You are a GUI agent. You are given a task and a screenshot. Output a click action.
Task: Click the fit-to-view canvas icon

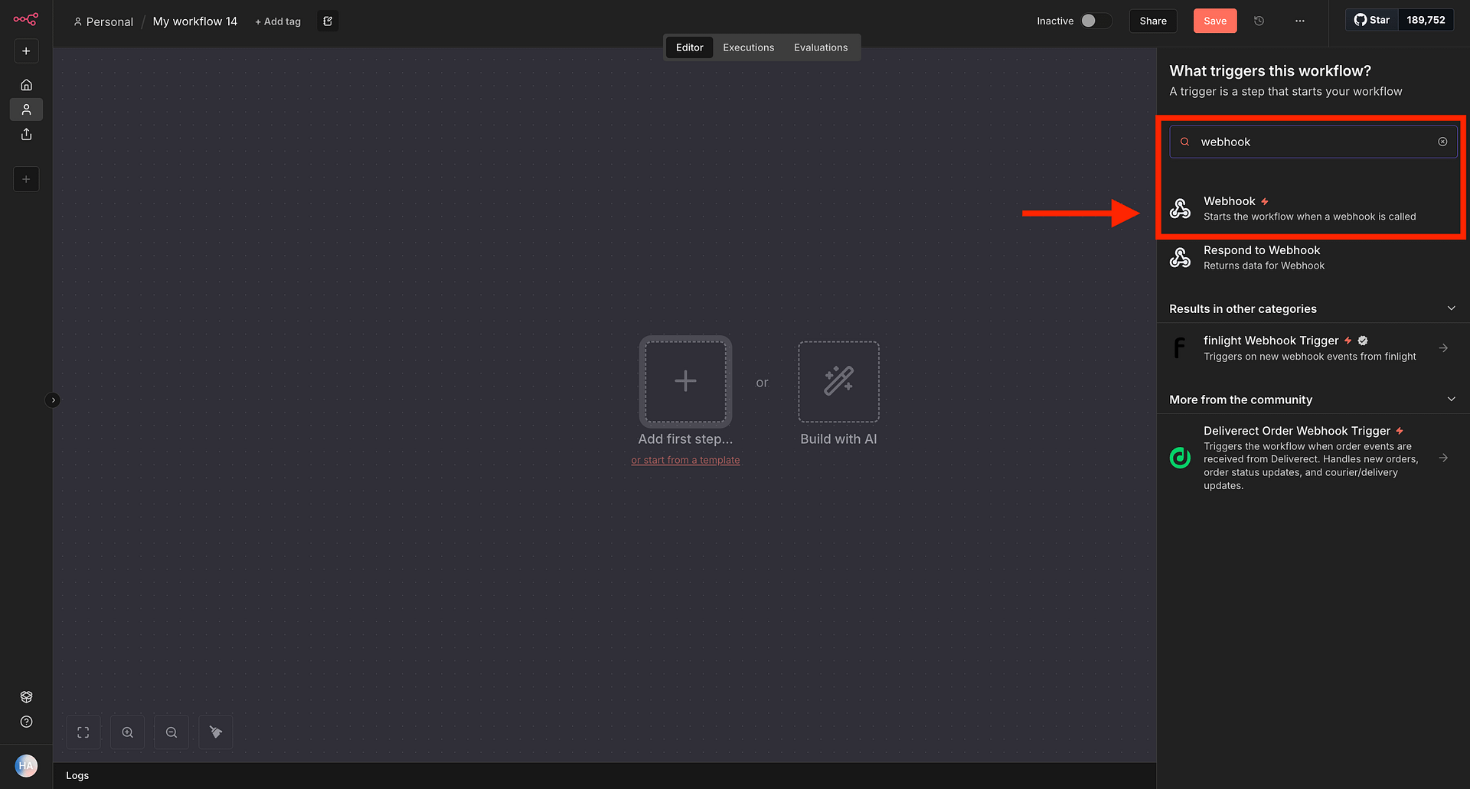[x=83, y=732]
